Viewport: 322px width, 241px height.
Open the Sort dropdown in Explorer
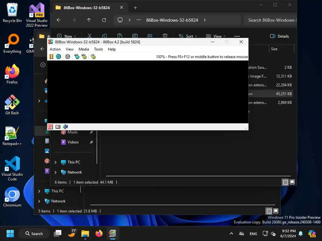188,36
